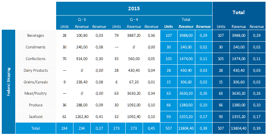
Task: Click the grand Total column header
Action: [239, 12]
